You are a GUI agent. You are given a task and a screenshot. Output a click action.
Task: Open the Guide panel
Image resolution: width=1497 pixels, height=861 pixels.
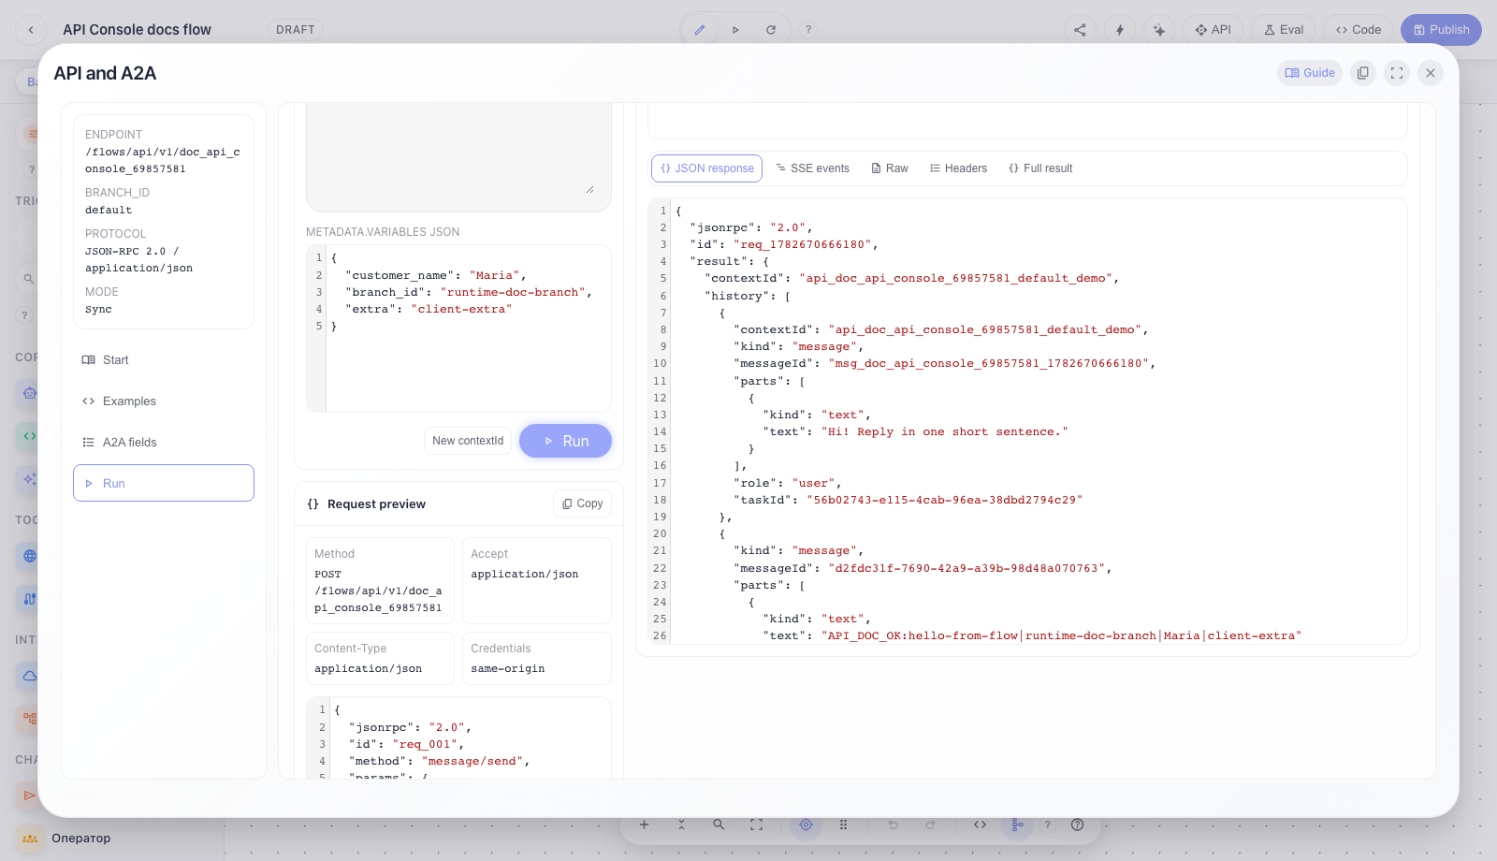click(x=1310, y=73)
